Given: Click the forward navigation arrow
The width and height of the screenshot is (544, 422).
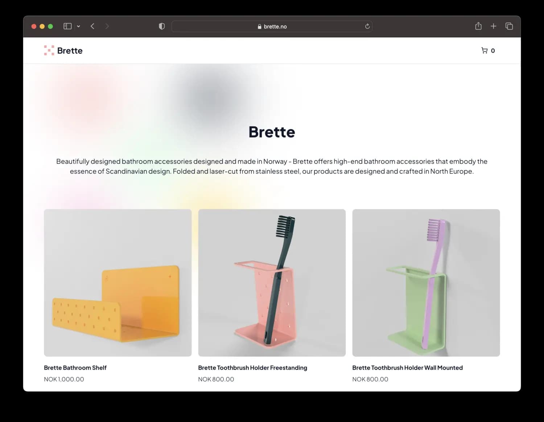Looking at the screenshot, I should 107,26.
